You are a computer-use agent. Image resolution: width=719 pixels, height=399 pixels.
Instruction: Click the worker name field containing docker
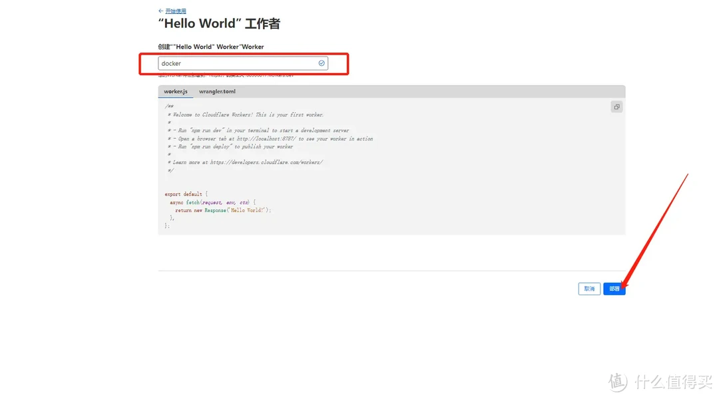point(236,63)
